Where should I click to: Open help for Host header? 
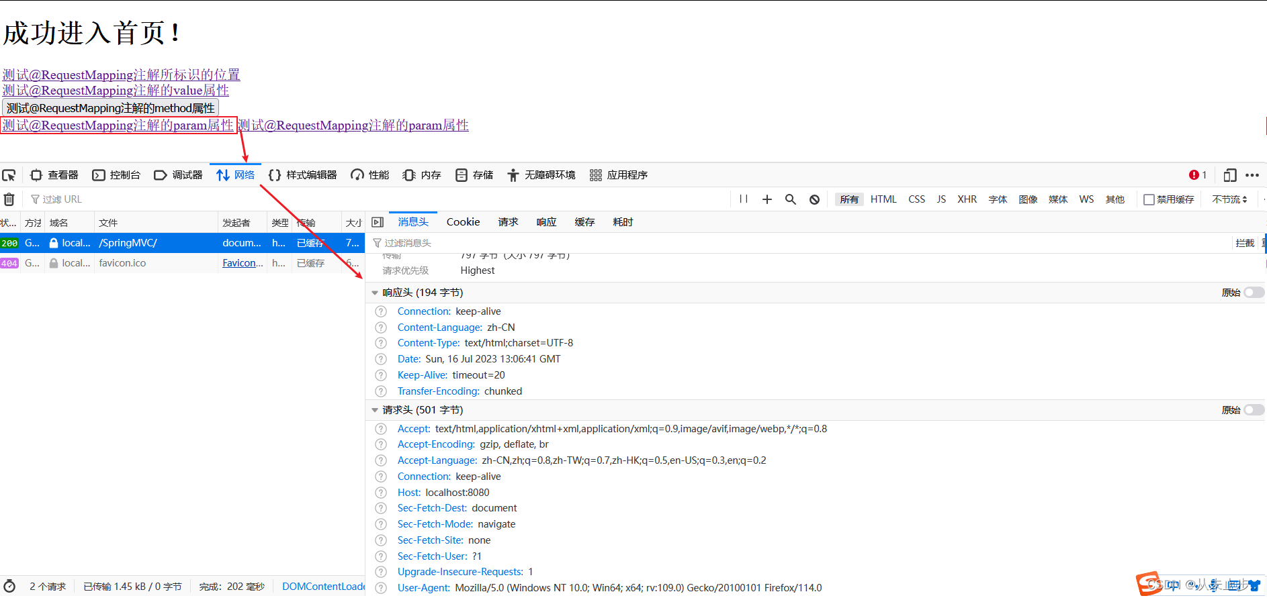(x=381, y=493)
